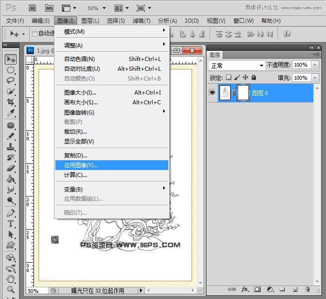This screenshot has width=326, height=299.
Task: Switch to the 图层 panel tab
Action: 215,55
